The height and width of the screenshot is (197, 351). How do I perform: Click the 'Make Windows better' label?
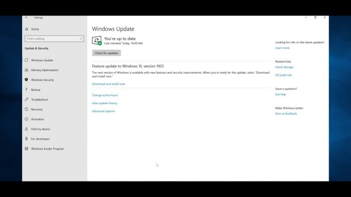[289, 108]
